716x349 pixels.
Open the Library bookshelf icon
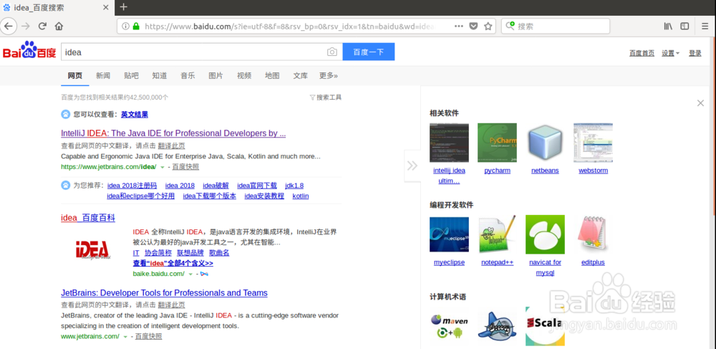[x=668, y=26]
